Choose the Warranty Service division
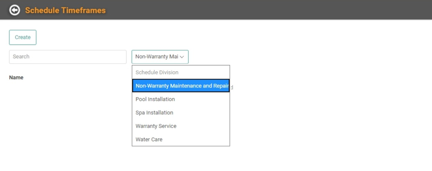Screen dimensions: 432x171 (156, 126)
